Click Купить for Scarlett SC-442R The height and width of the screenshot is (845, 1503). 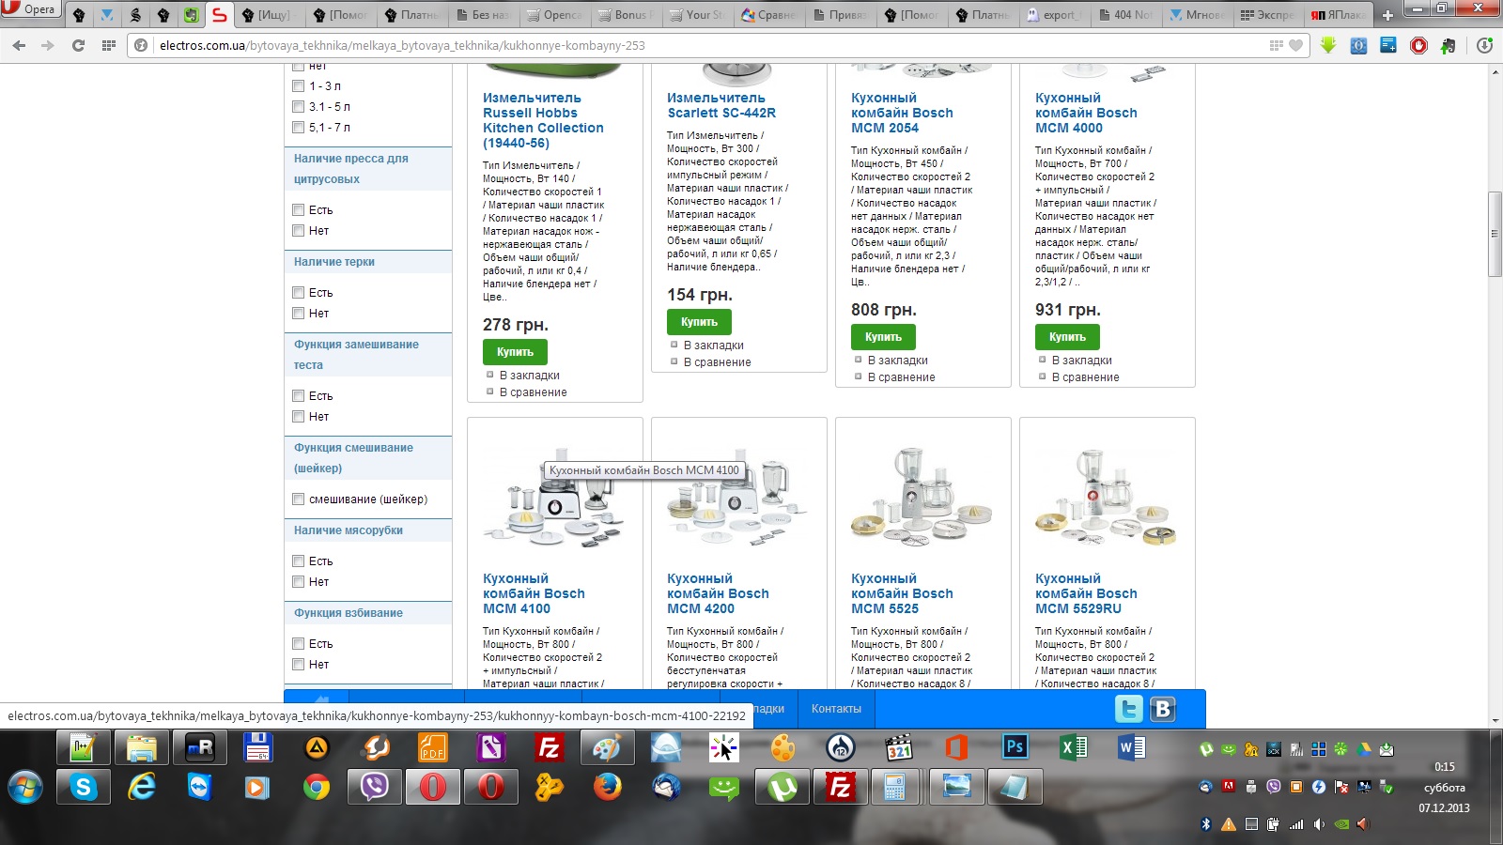(x=699, y=322)
